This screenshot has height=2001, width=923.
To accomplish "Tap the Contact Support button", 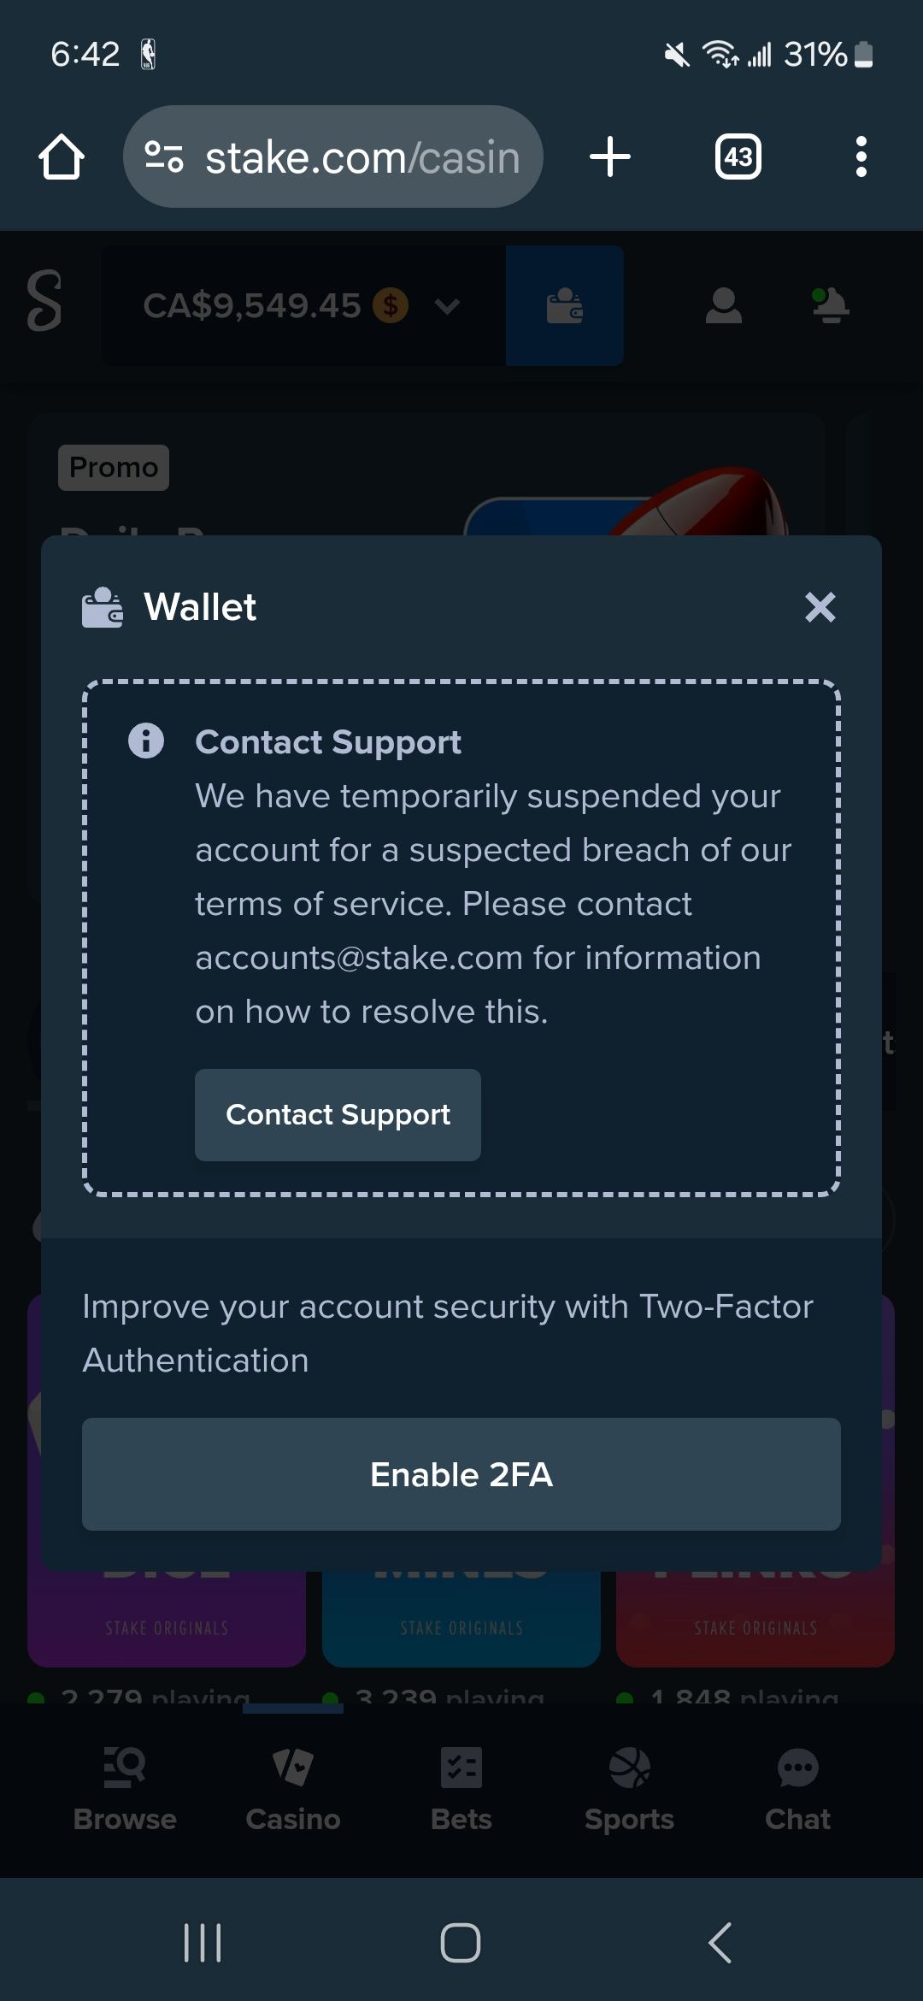I will click(338, 1115).
